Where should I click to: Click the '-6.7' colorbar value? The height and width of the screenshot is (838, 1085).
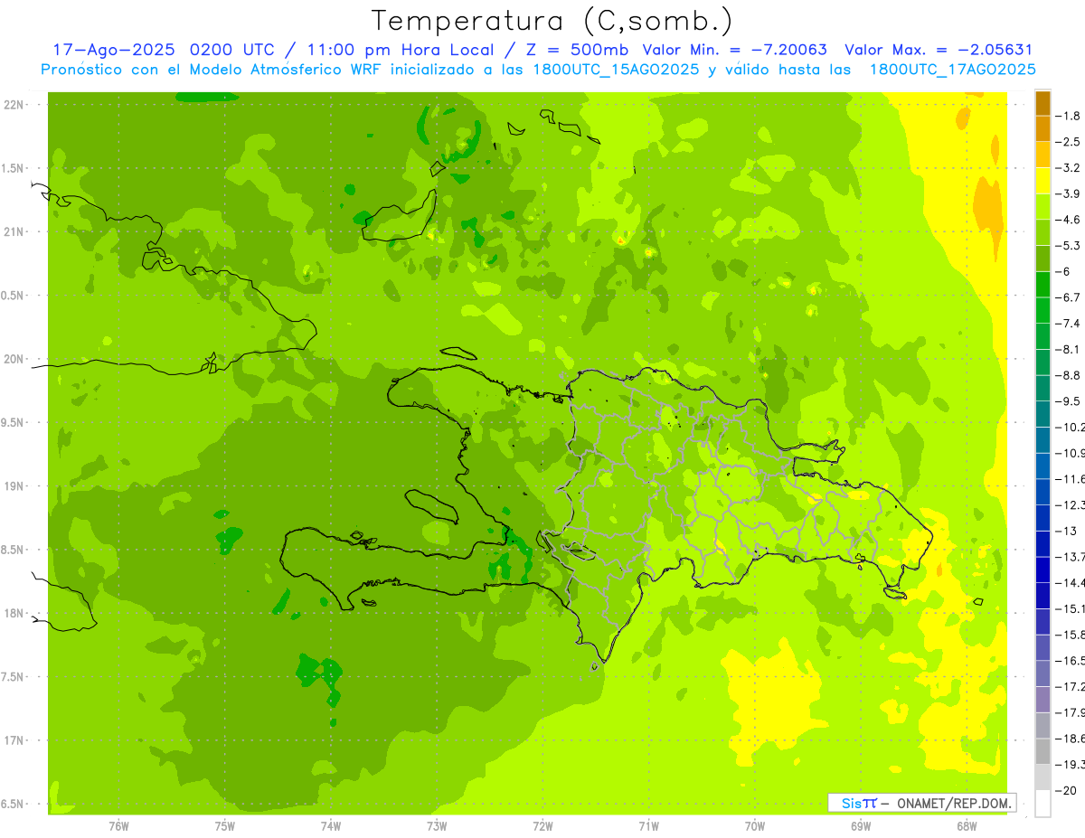coord(1070,297)
